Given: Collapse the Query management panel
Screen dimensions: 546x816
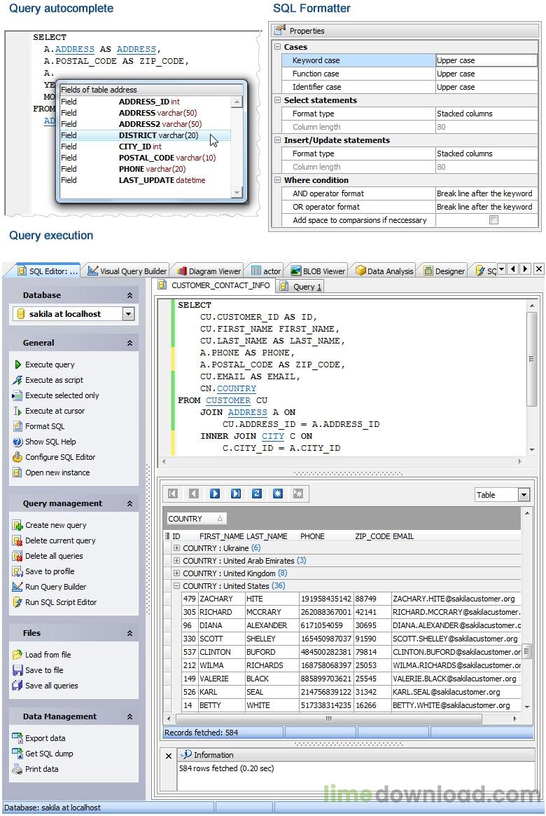Looking at the screenshot, I should [x=129, y=504].
